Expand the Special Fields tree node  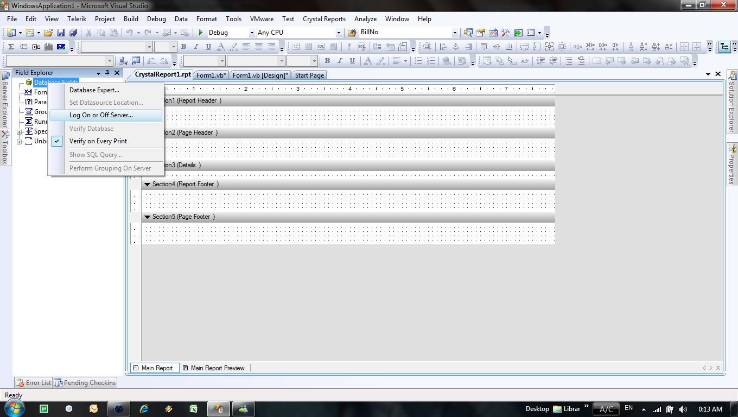20,132
